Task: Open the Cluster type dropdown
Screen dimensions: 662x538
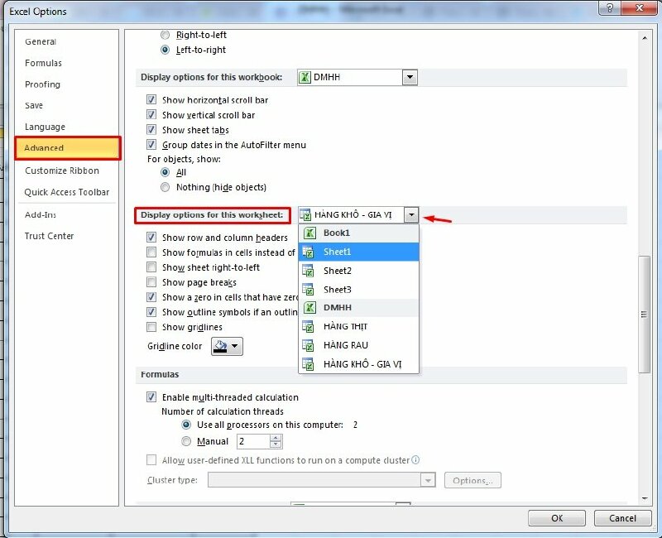Action: point(429,480)
